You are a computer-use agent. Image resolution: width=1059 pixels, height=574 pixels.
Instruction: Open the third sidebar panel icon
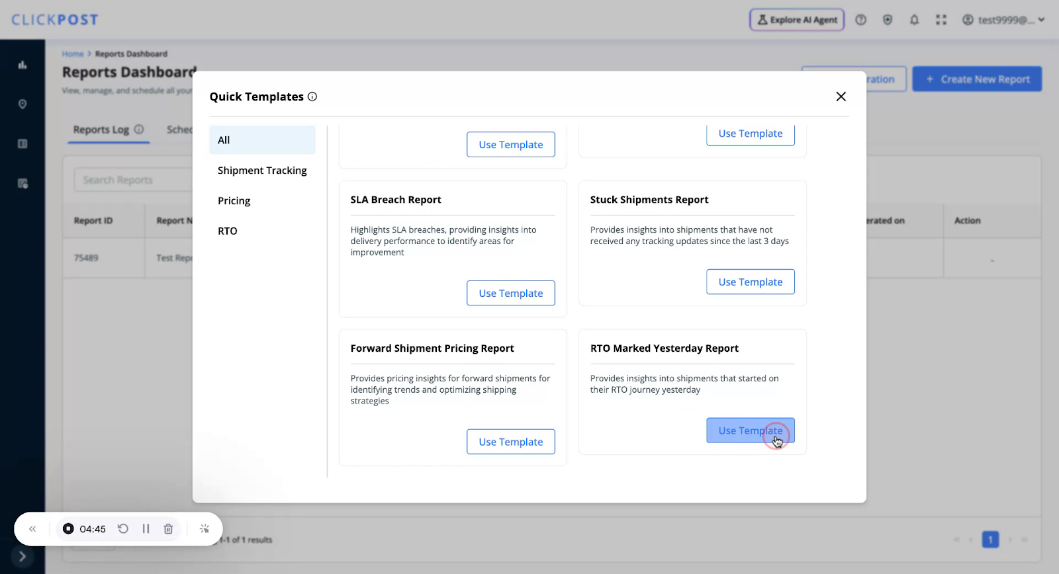tap(23, 144)
